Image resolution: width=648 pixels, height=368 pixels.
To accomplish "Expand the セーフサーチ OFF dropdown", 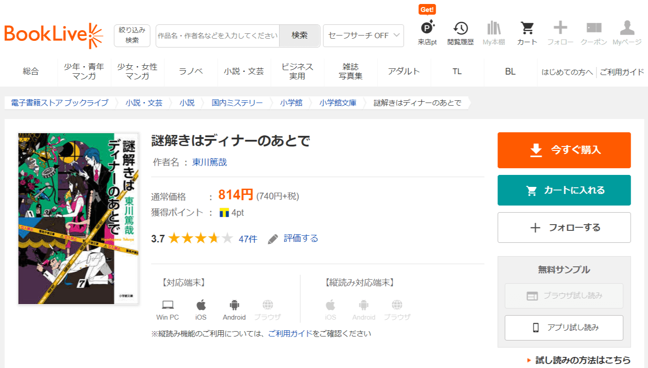I will (x=363, y=36).
